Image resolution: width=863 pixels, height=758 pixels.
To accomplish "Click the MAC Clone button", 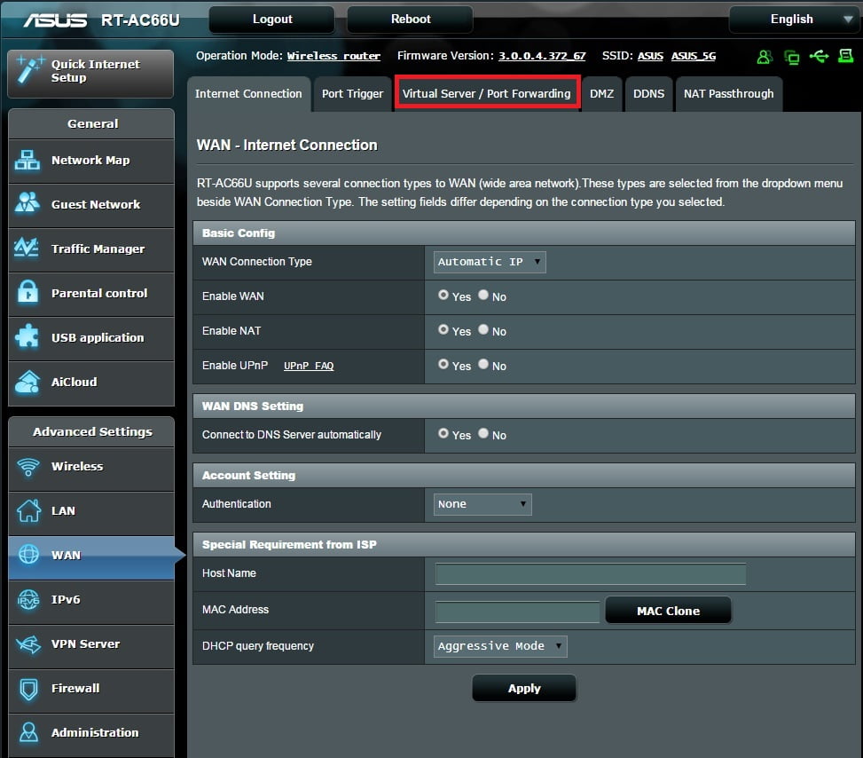I will coord(668,611).
